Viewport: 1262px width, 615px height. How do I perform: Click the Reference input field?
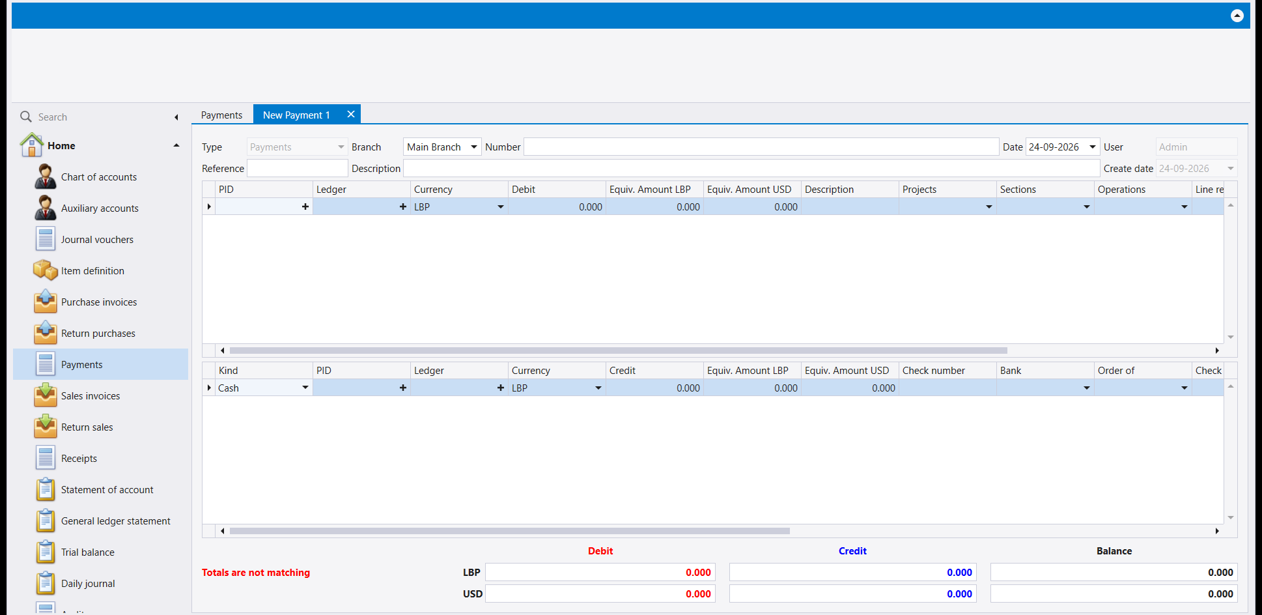click(x=298, y=168)
